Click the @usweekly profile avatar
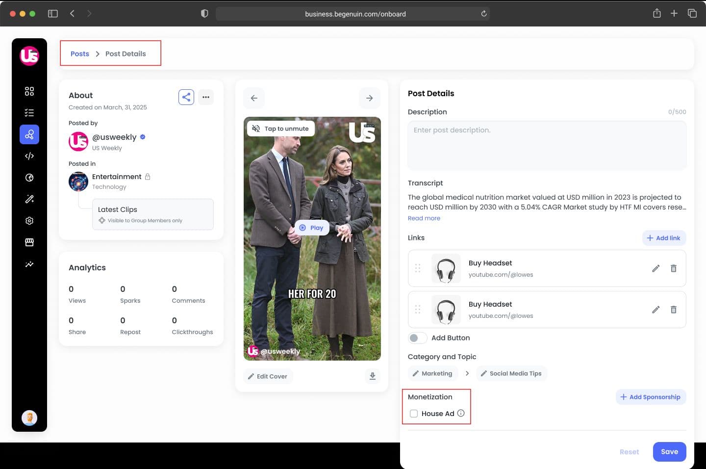This screenshot has width=706, height=469. [78, 141]
